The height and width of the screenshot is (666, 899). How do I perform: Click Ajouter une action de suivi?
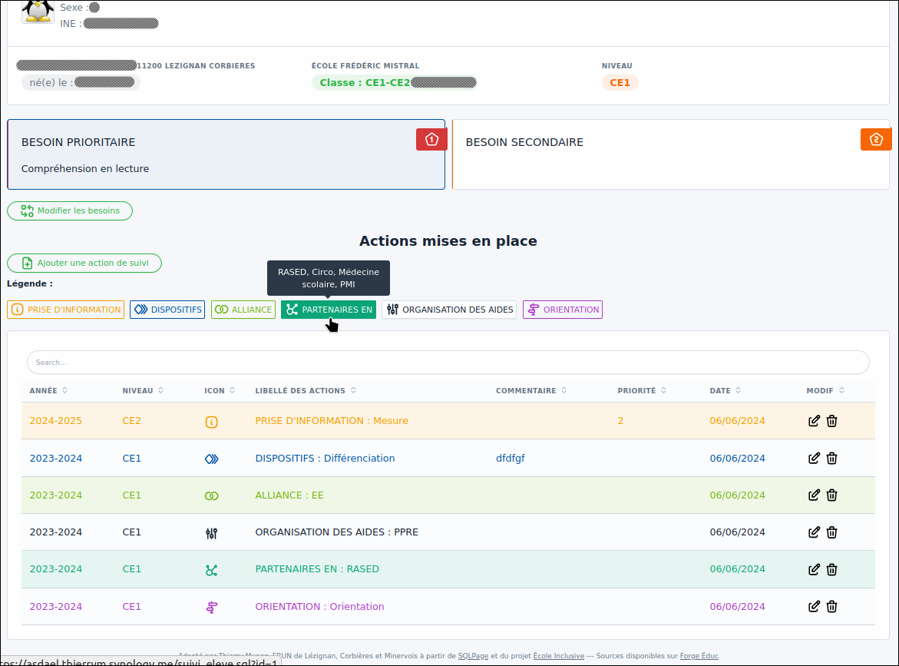84,263
